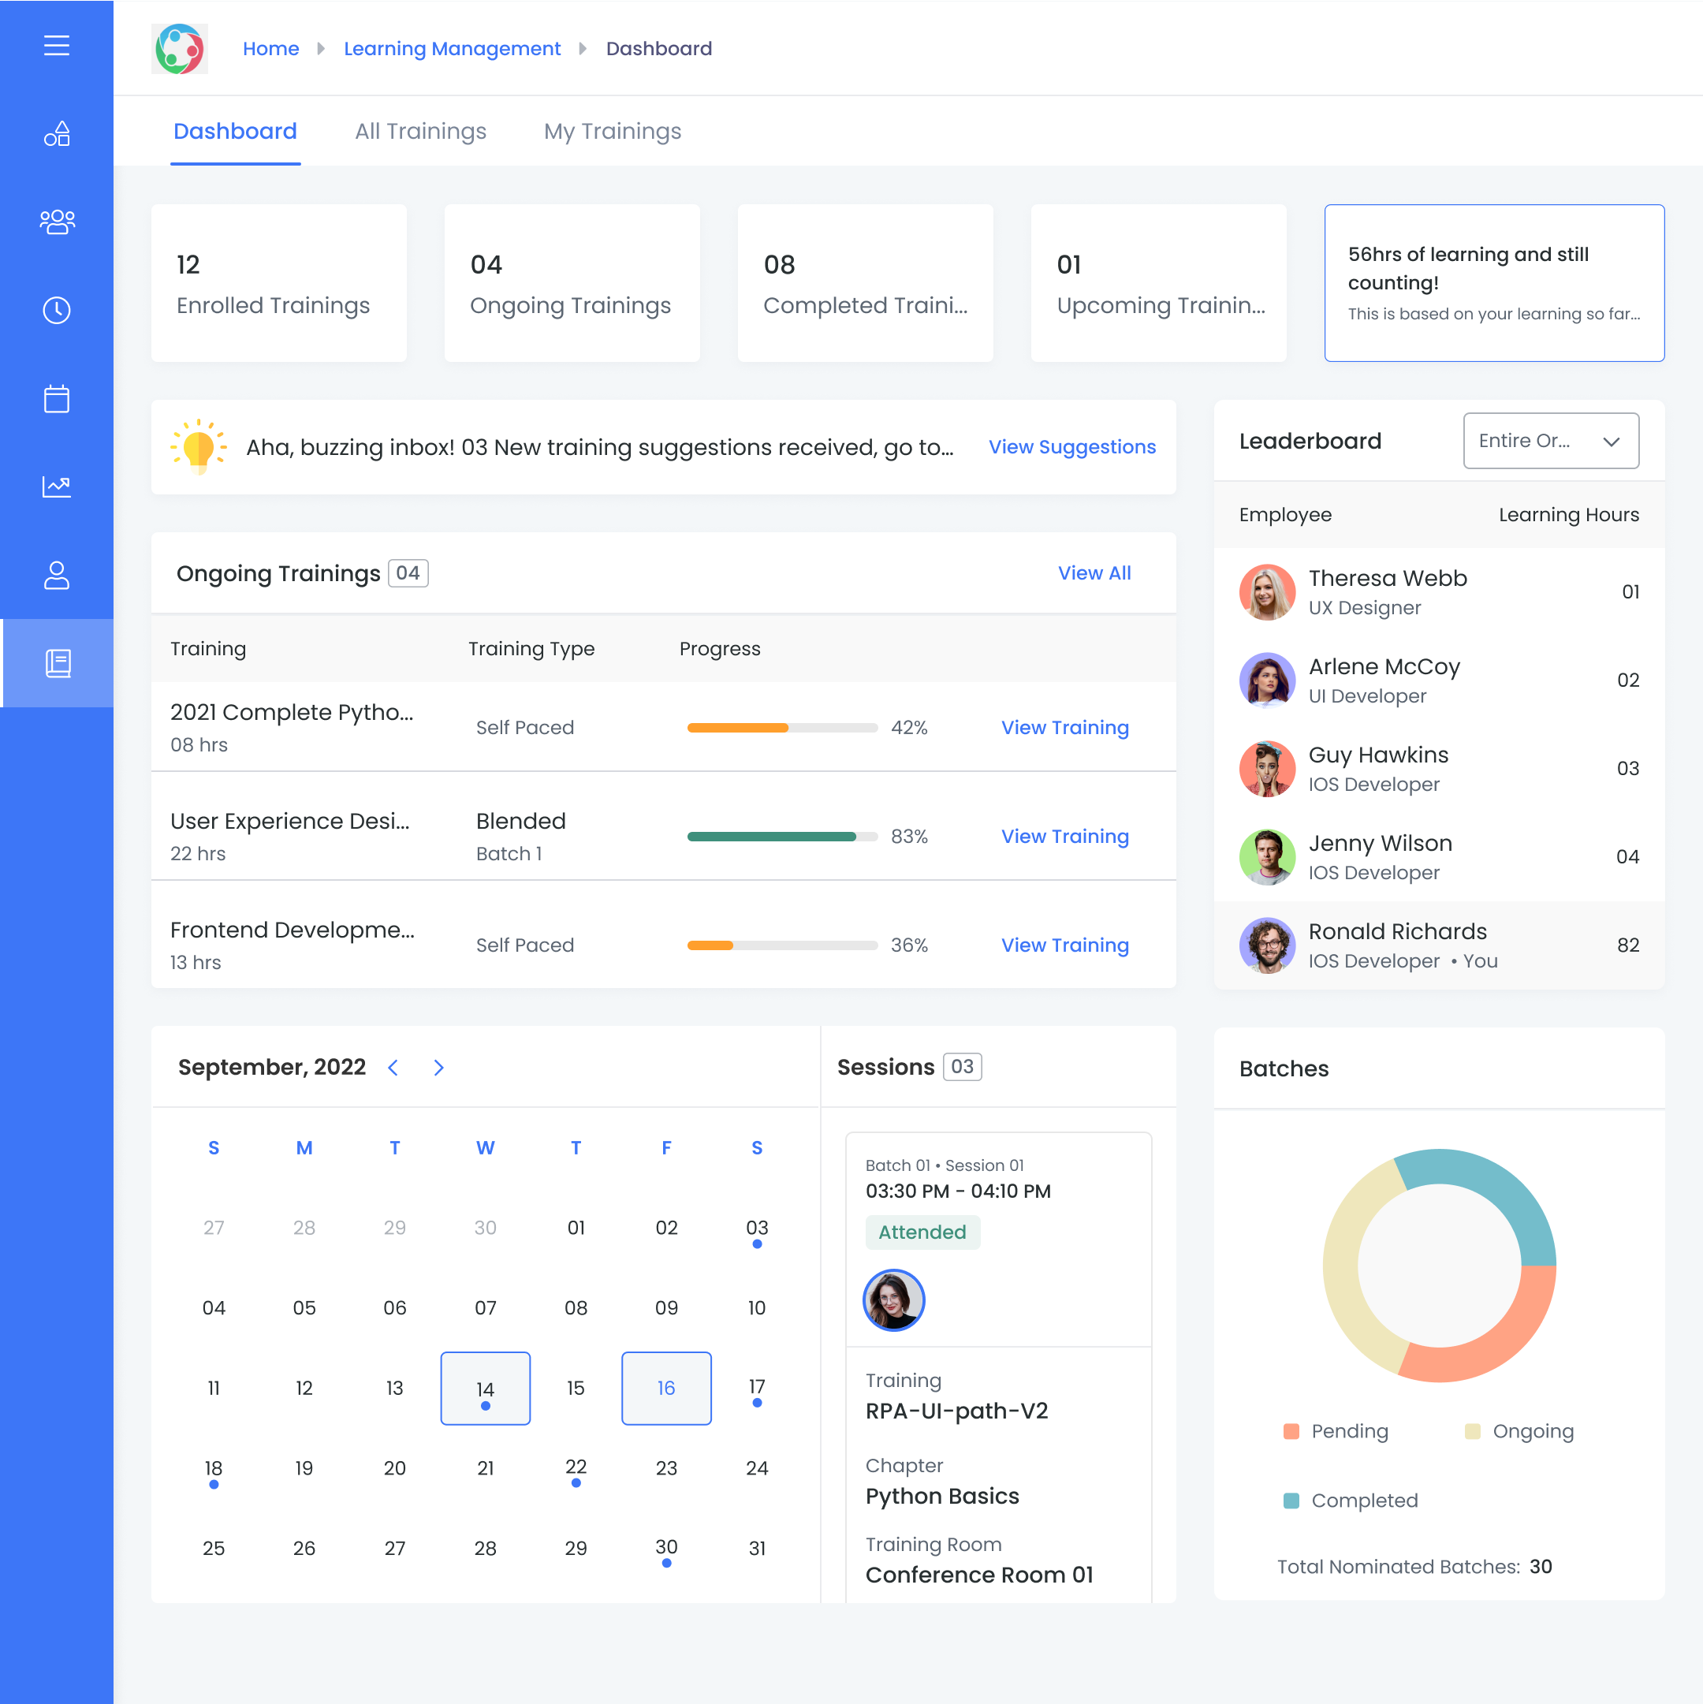This screenshot has width=1703, height=1704.
Task: Select September 16 in the calendar
Action: click(666, 1389)
